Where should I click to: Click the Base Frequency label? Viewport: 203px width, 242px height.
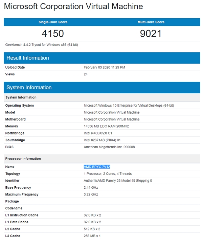(x=18, y=187)
